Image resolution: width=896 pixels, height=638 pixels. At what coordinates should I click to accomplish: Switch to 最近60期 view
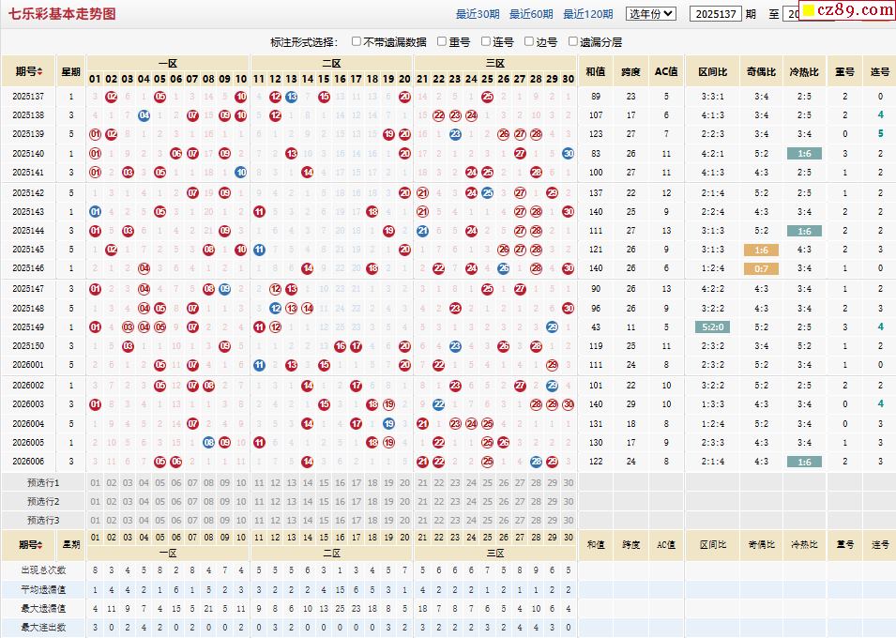(531, 14)
